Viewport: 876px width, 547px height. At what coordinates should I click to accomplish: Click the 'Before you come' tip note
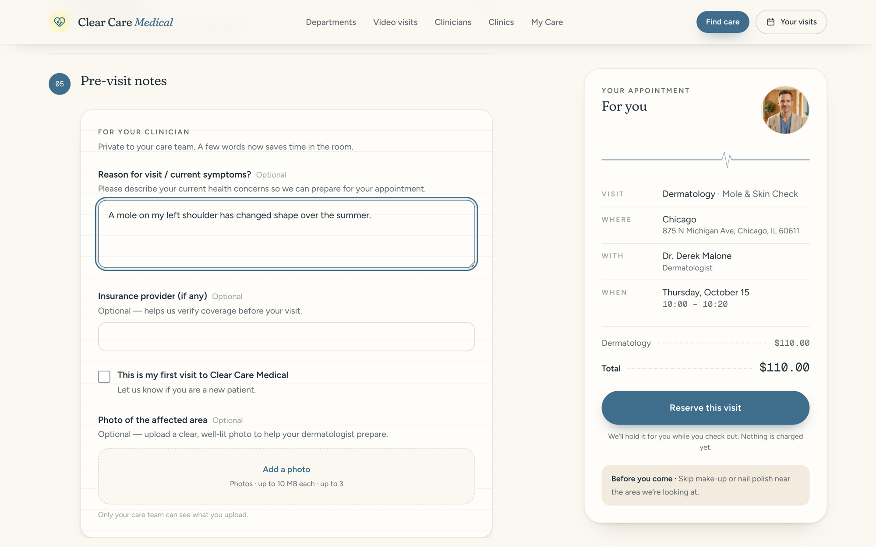click(x=705, y=485)
